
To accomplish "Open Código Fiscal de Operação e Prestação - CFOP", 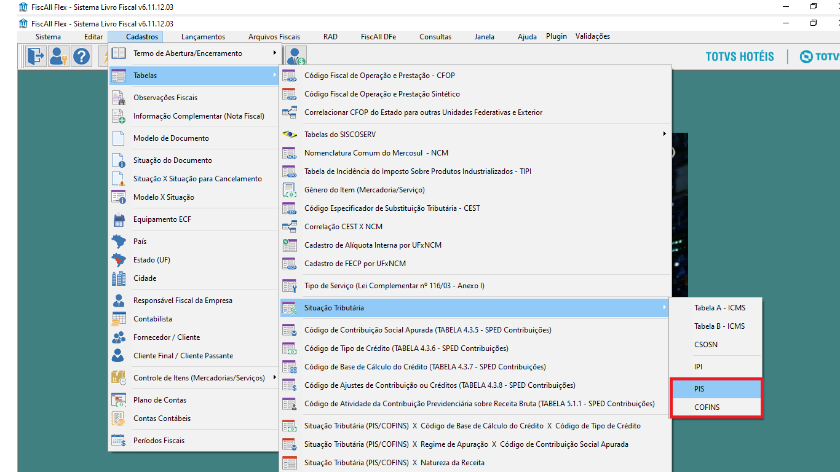I will (x=475, y=76).
